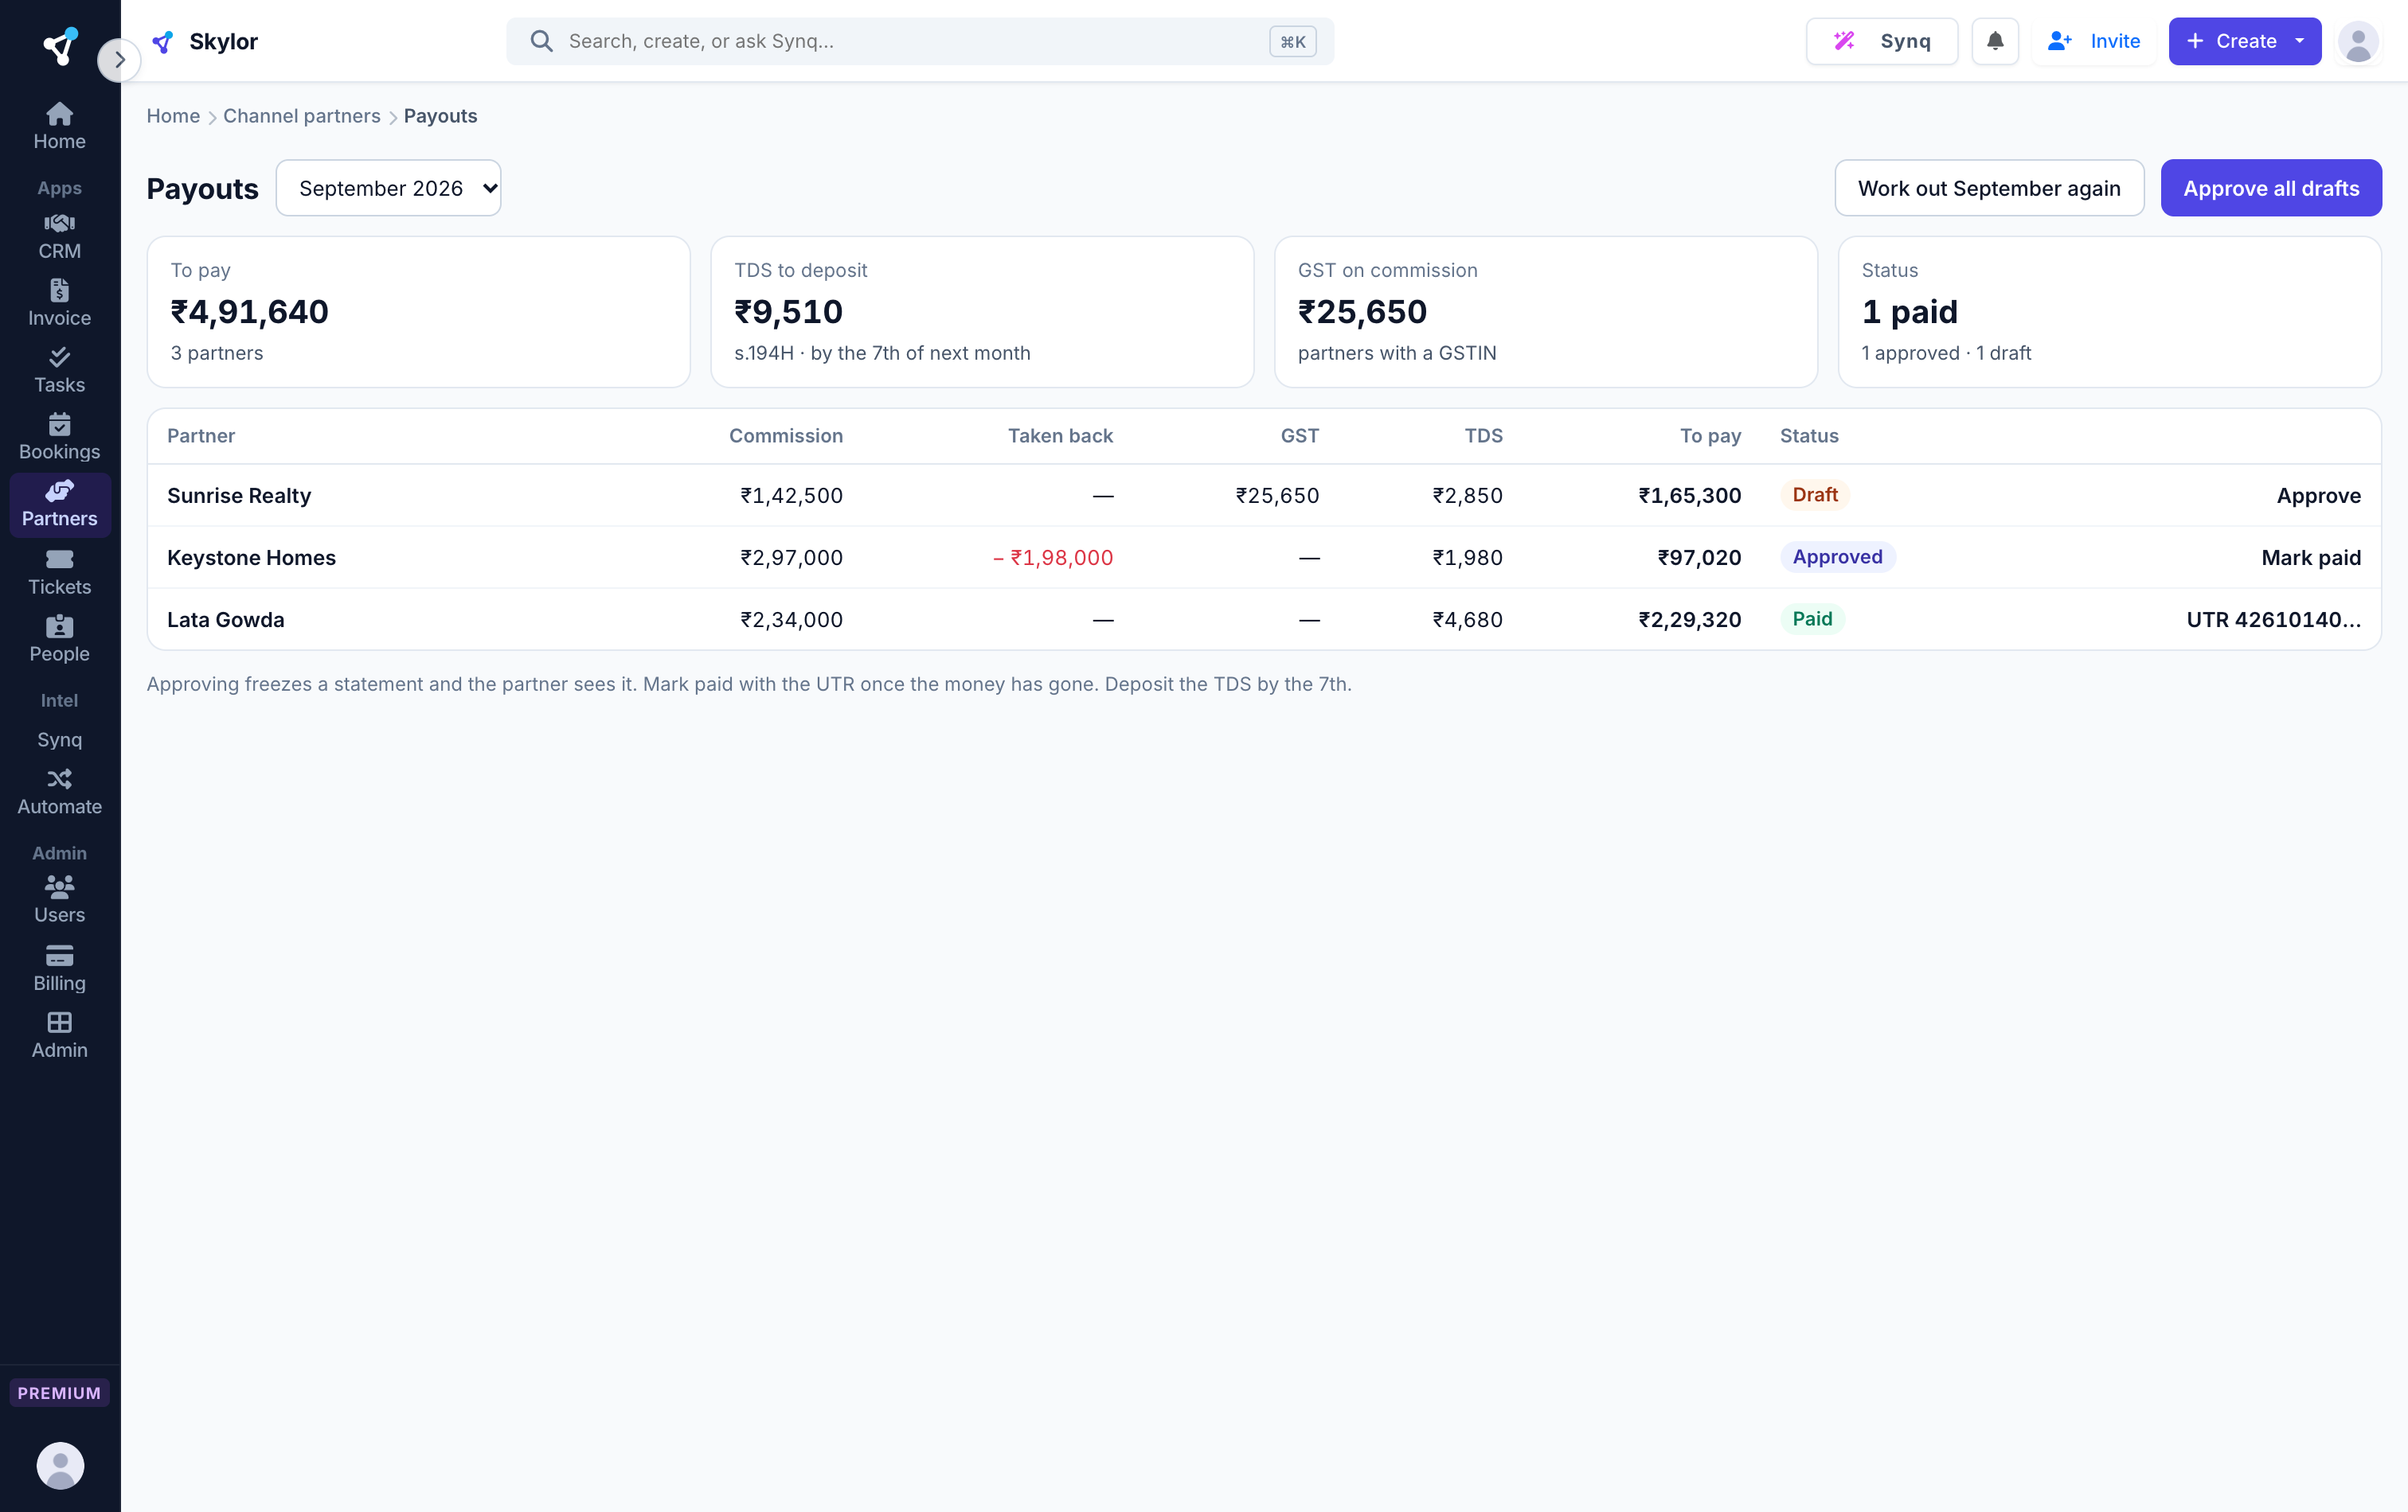This screenshot has width=2408, height=1512.
Task: Click the Approved status badge
Action: [x=1837, y=556]
